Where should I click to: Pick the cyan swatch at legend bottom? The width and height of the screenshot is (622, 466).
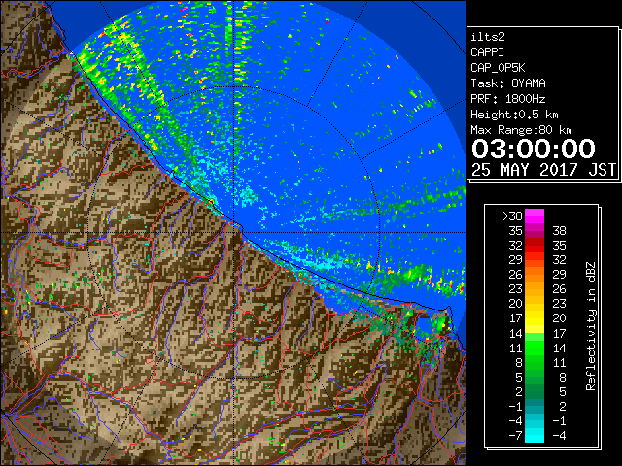click(x=535, y=435)
